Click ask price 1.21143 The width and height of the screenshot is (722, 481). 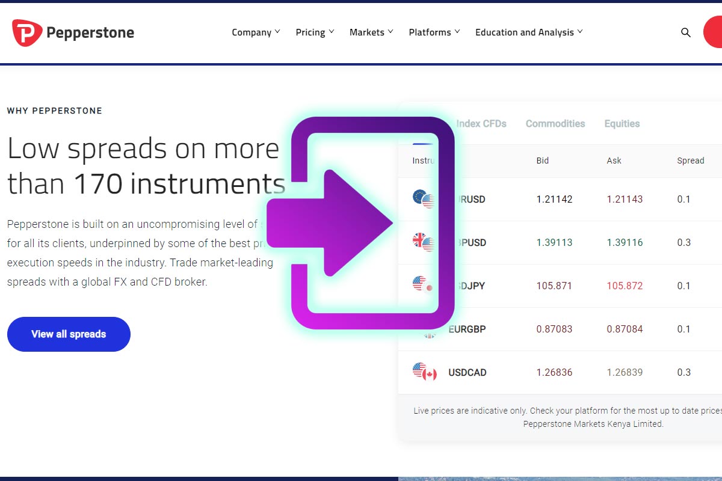625,199
